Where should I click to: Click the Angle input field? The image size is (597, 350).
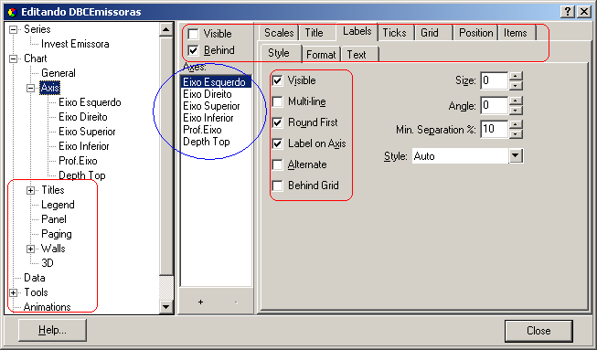(x=495, y=105)
